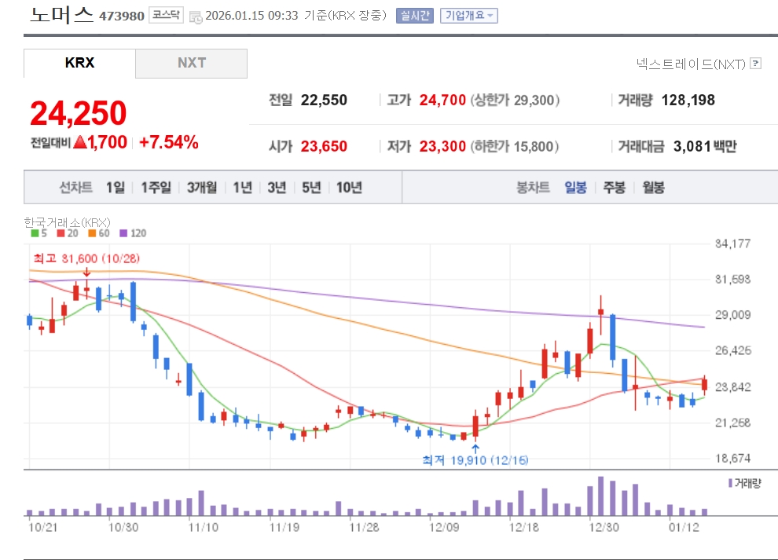Click the 거래량 value 128,198
The height and width of the screenshot is (560, 778).
(688, 101)
